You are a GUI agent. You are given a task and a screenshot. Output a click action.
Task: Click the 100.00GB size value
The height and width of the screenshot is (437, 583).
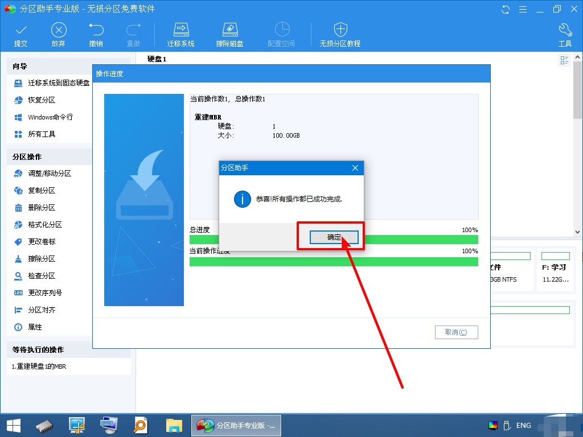coord(286,135)
